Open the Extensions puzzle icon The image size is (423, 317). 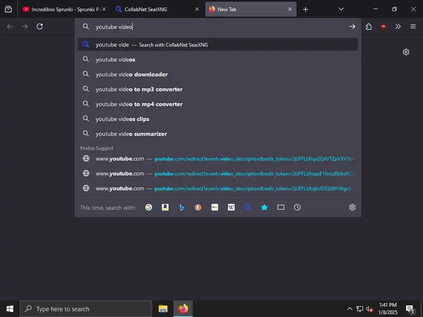[x=368, y=26]
